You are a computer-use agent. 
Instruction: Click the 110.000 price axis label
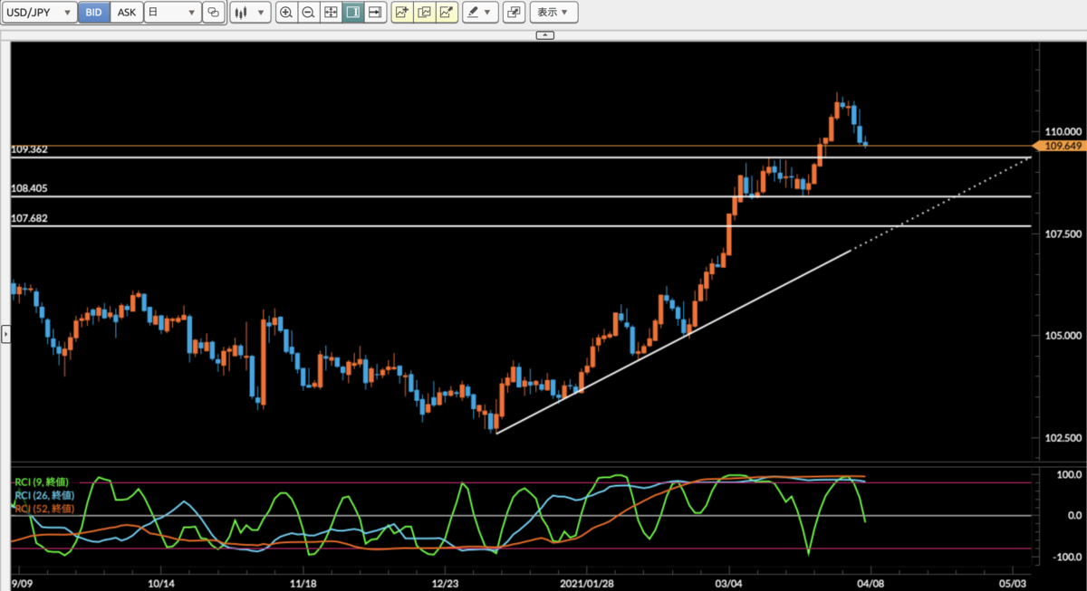(1063, 131)
